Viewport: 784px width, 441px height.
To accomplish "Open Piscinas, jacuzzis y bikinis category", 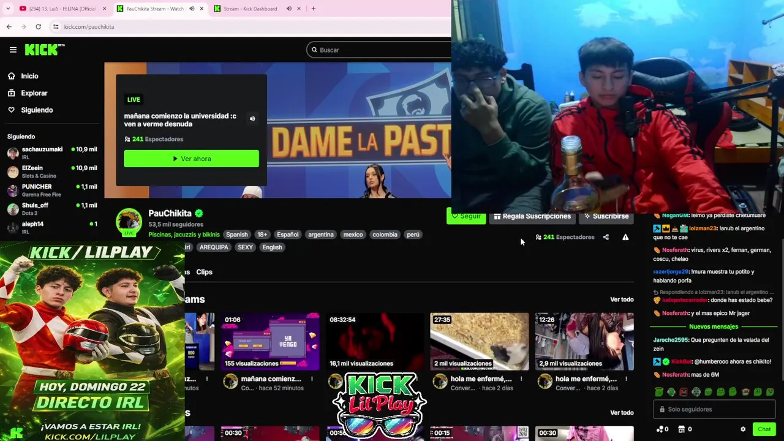I will click(184, 235).
